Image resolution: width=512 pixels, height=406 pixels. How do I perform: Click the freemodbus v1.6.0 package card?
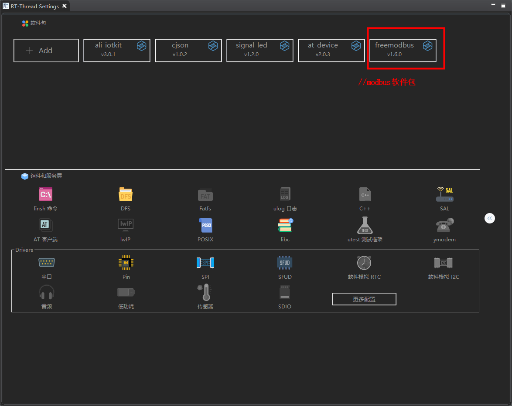pyautogui.click(x=402, y=49)
